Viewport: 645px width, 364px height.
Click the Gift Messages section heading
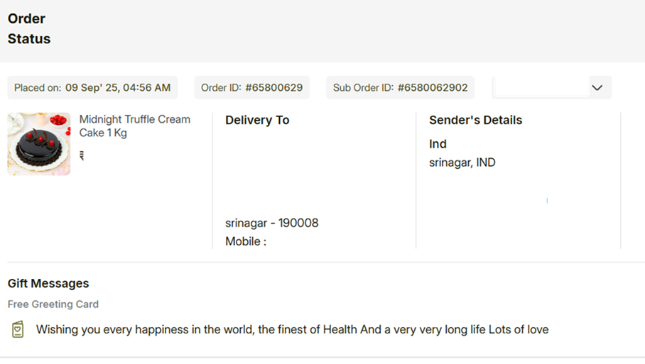pyautogui.click(x=48, y=283)
